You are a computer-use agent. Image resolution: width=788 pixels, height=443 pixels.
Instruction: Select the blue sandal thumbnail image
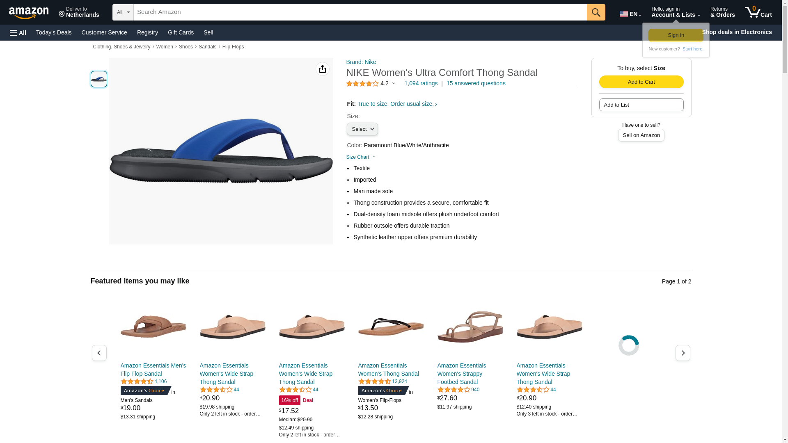coord(99,79)
